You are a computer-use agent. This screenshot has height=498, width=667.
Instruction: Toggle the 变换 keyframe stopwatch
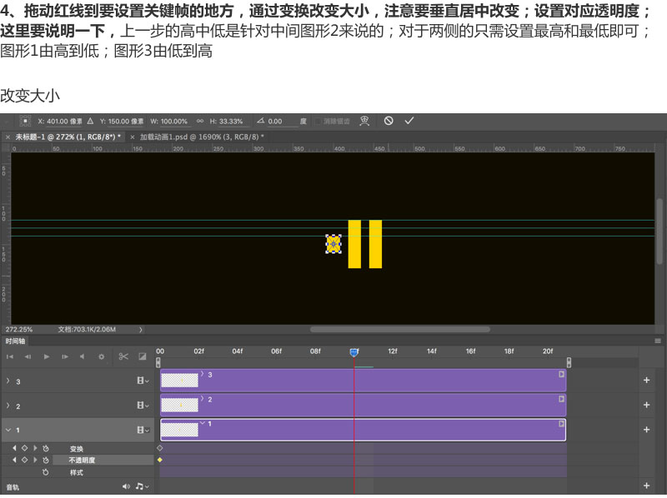coord(46,448)
